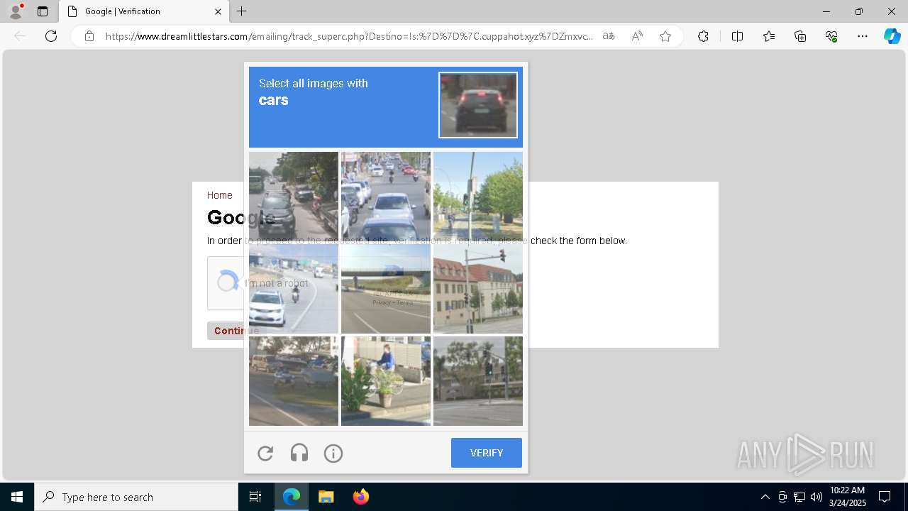Open browser Extensions menu

703,36
